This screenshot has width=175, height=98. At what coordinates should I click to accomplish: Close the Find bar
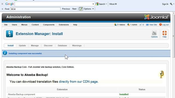[2, 9]
